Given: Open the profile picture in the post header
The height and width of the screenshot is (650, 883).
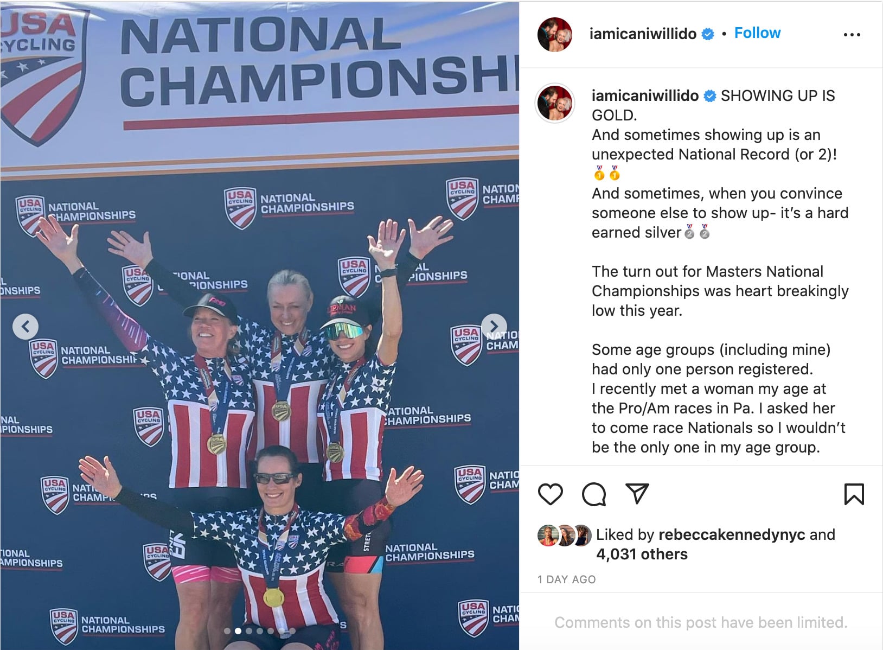Looking at the screenshot, I should [x=555, y=35].
